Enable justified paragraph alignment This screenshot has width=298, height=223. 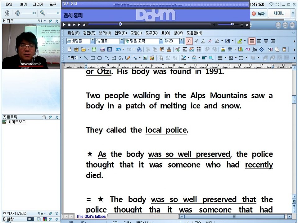tap(252, 41)
